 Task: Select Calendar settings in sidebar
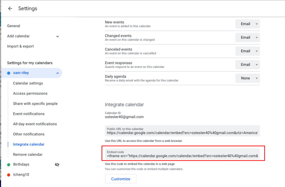pyautogui.click(x=28, y=83)
